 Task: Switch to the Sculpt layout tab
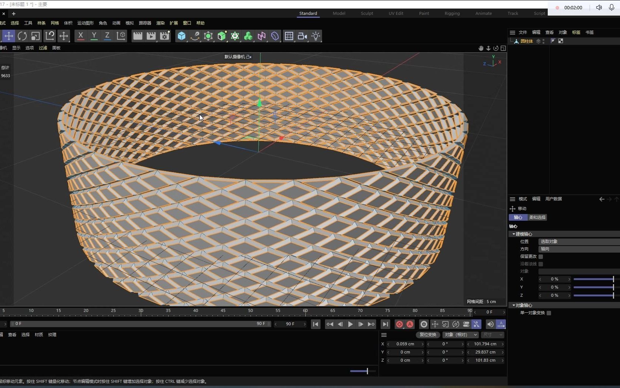click(367, 13)
